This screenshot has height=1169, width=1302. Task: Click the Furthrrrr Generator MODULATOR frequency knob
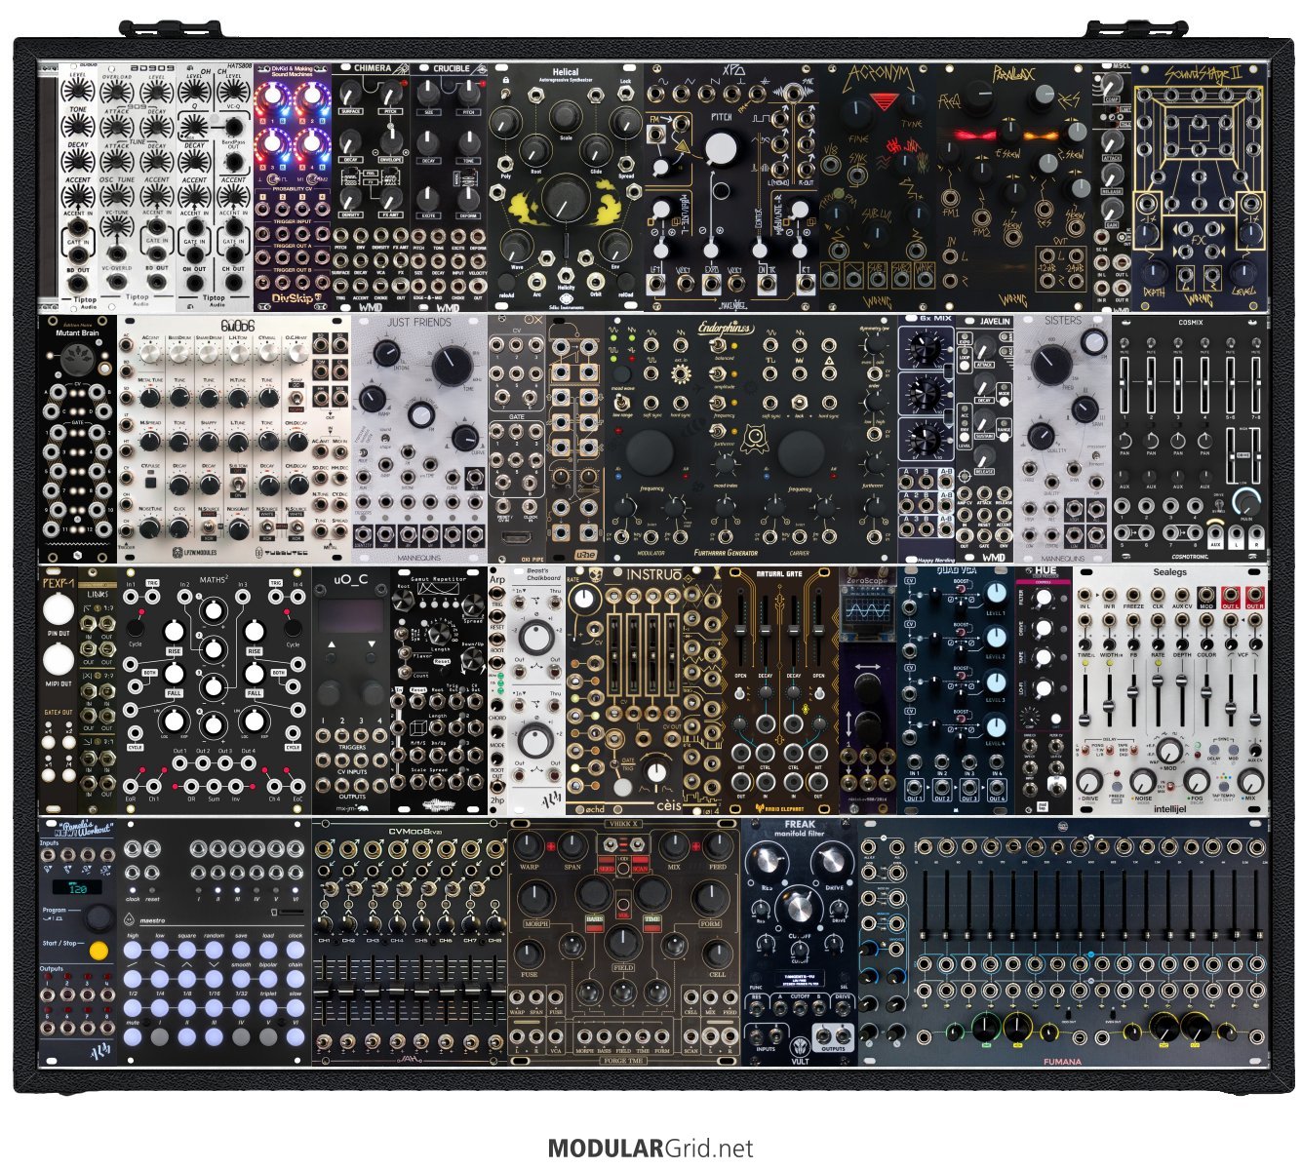[650, 451]
